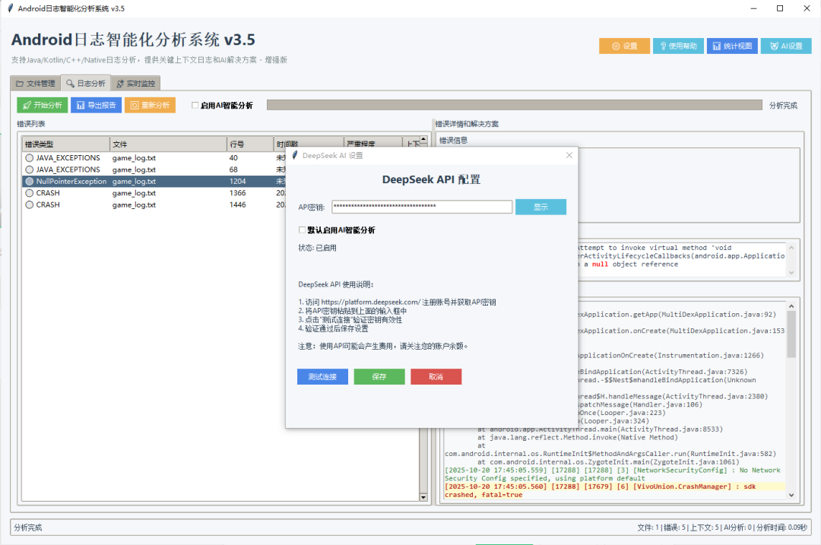Select radio for JAVA_EXCEPTIONS line 40

point(30,158)
